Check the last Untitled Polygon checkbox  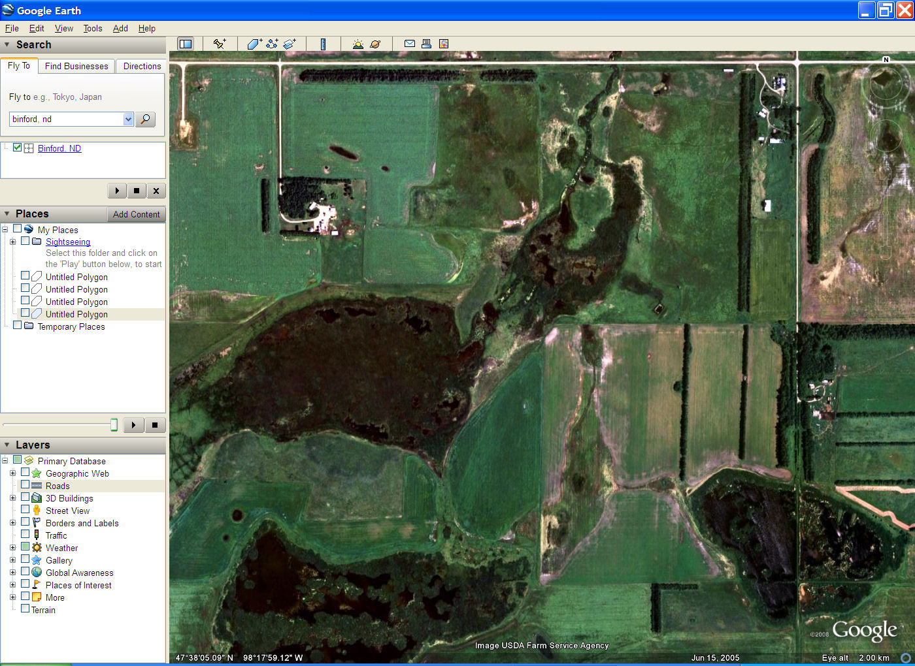click(25, 313)
